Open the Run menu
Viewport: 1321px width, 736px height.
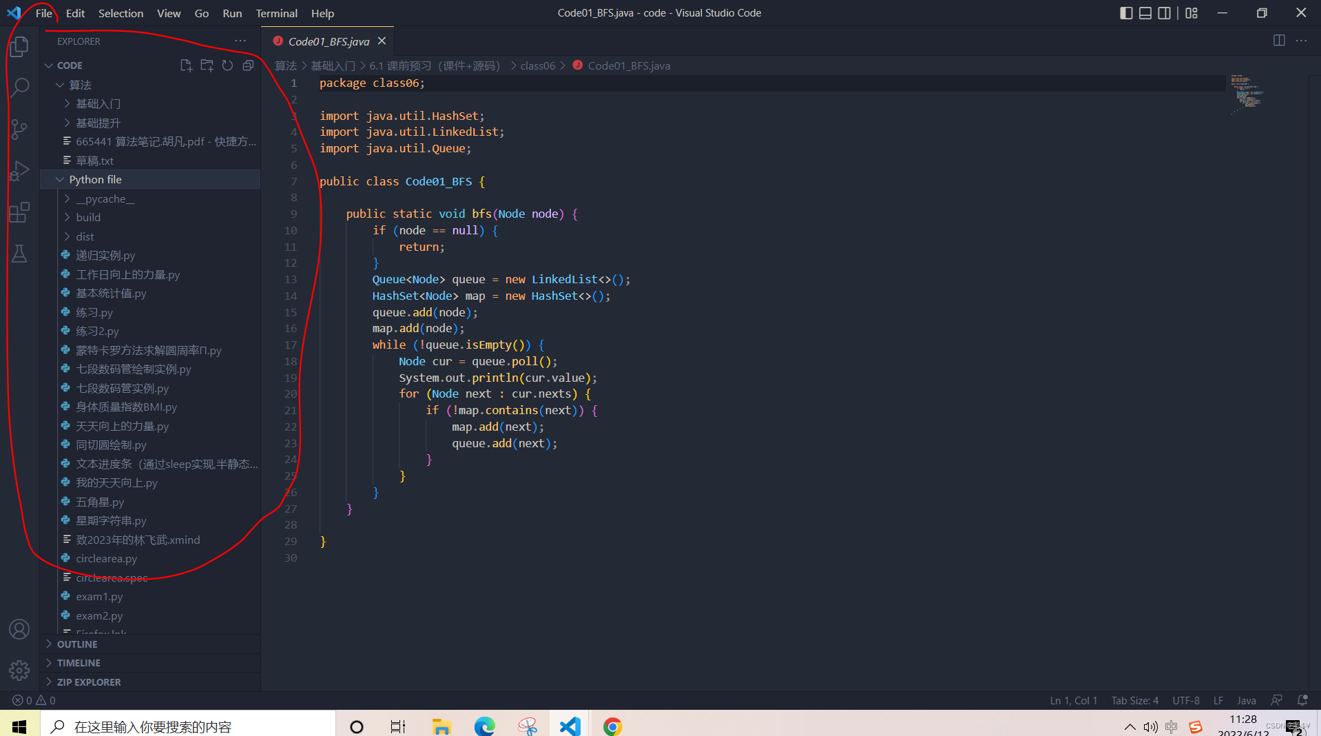click(232, 13)
